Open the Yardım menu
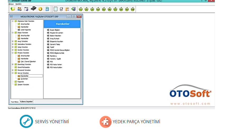The height and width of the screenshot is (129, 226). pos(18,4)
